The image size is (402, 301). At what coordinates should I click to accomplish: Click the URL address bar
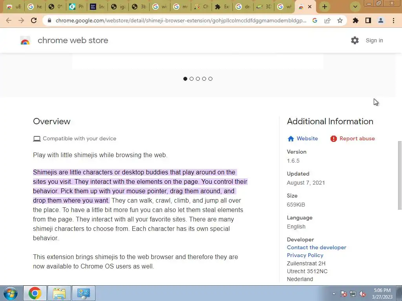pos(181,20)
